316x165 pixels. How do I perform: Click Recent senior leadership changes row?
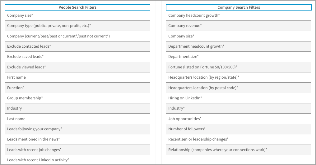(x=198, y=139)
